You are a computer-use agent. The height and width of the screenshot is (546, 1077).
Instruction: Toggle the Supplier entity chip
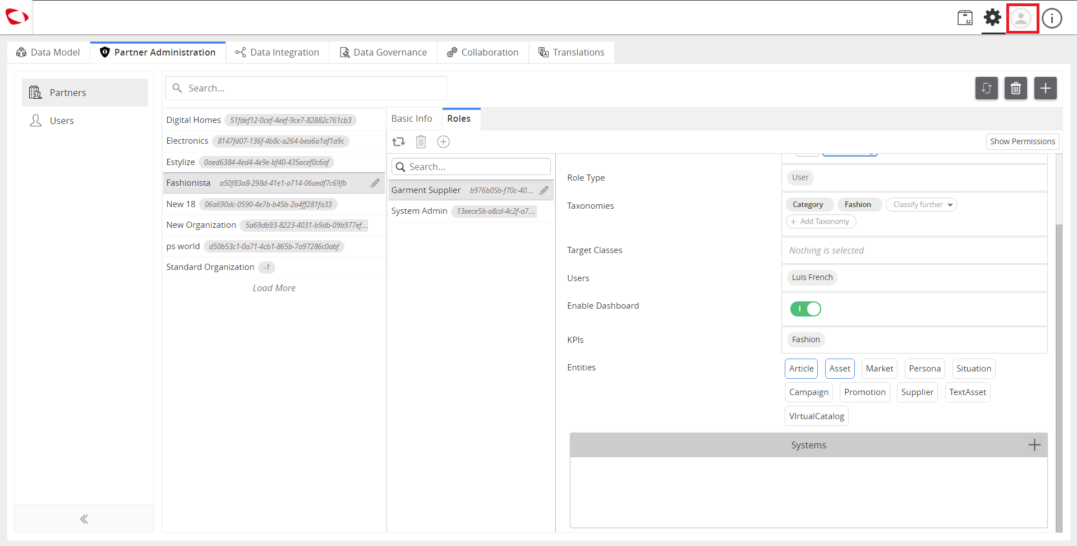(917, 392)
